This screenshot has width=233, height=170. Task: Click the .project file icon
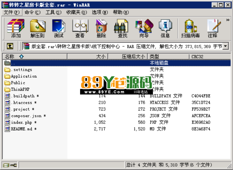coord(7,109)
